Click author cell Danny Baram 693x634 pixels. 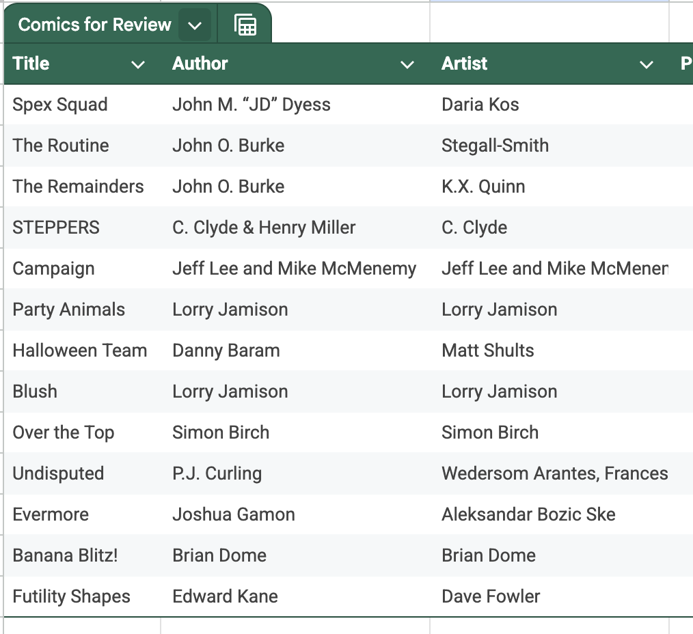point(295,350)
